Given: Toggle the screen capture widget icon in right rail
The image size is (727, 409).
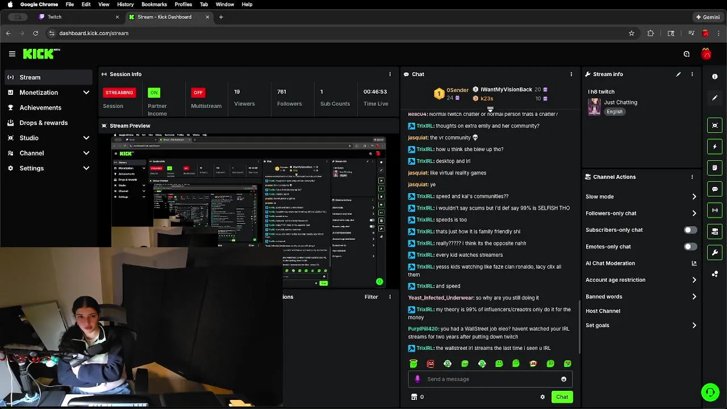Looking at the screenshot, I should pyautogui.click(x=715, y=126).
